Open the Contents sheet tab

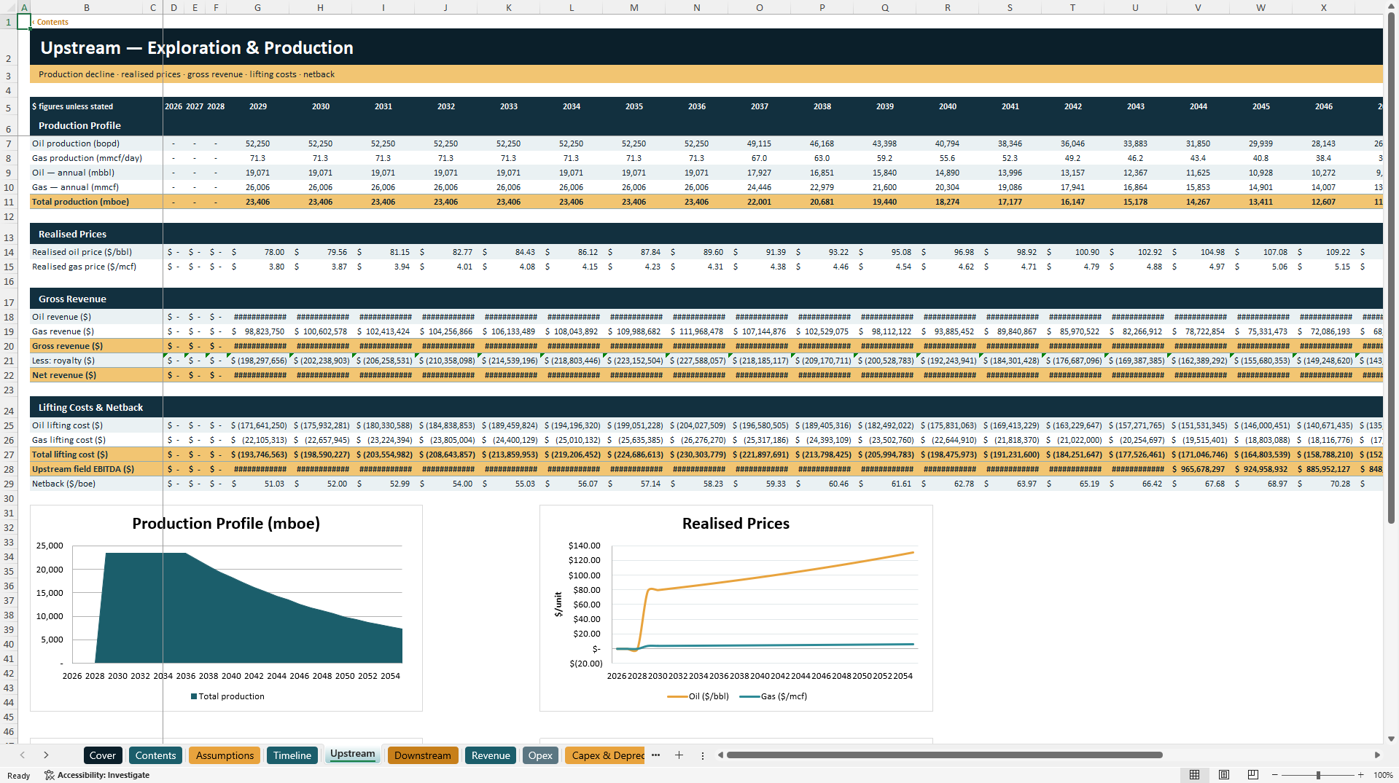[155, 755]
